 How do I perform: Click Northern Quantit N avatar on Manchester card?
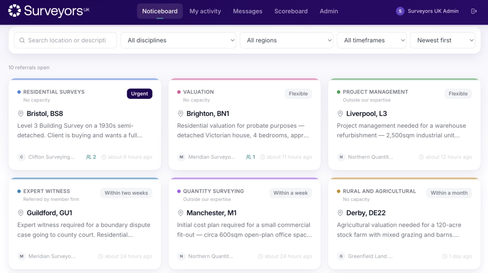click(x=182, y=256)
